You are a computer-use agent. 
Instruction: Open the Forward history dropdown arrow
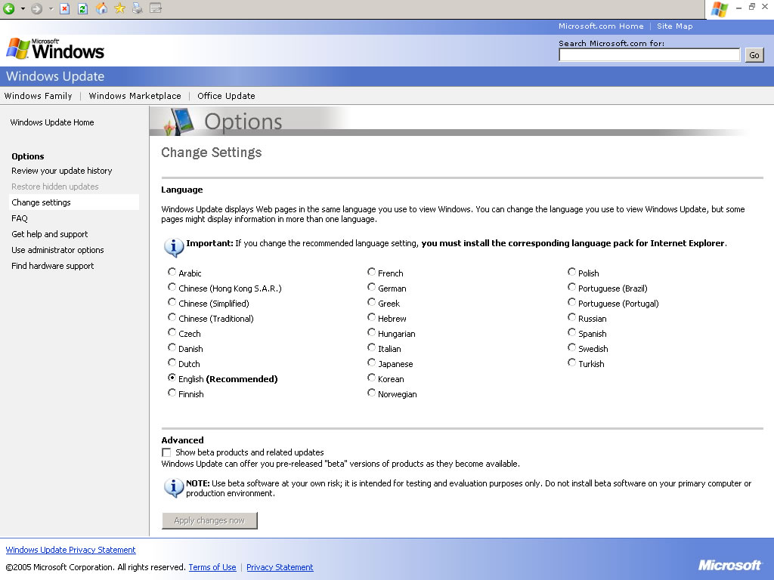click(51, 9)
